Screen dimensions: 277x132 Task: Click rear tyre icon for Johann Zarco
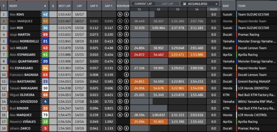click(x=126, y=128)
